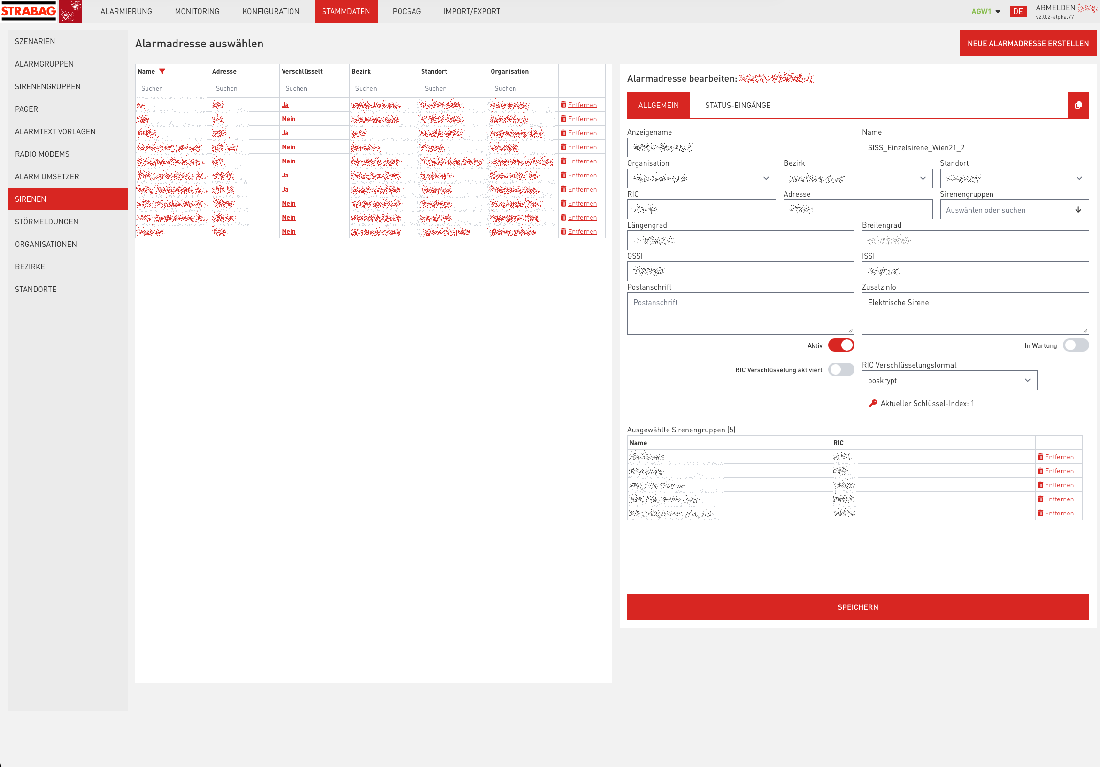
Task: Click the trash icon beside the first selected Sirenengruppe
Action: (x=1040, y=456)
